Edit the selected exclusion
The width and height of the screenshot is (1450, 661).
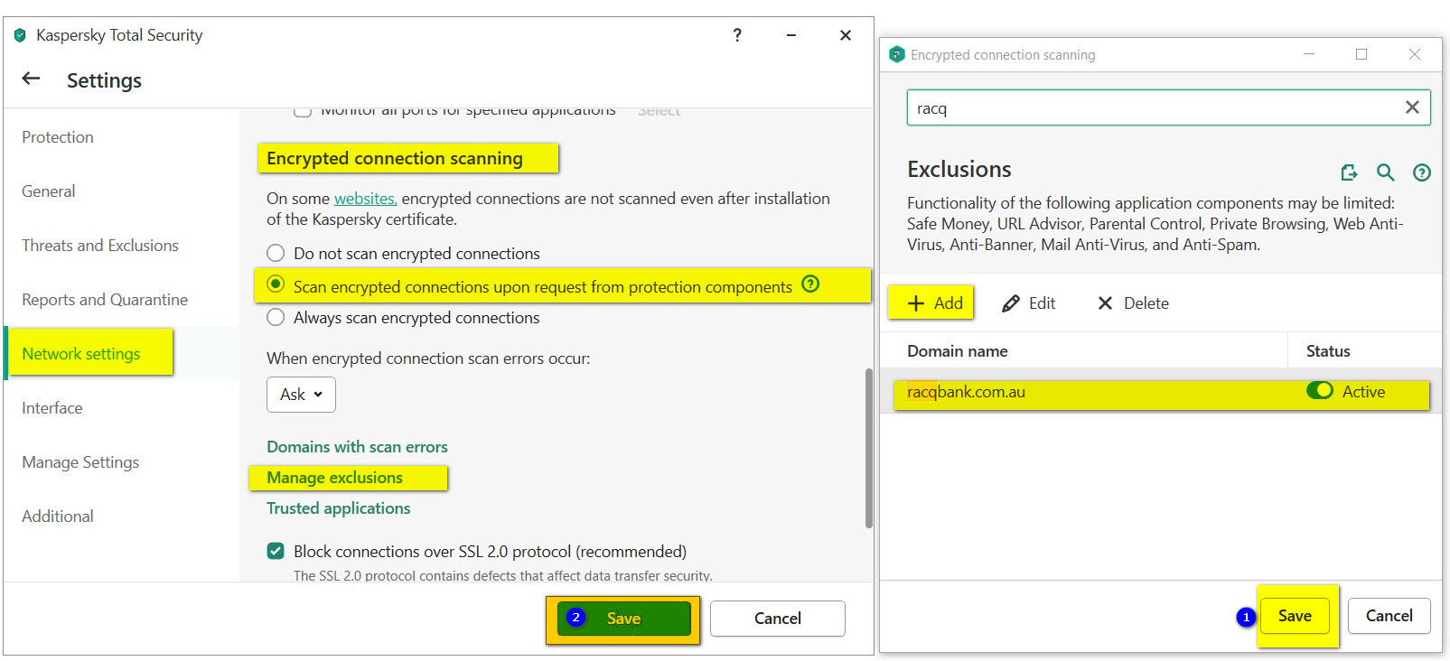(1029, 303)
